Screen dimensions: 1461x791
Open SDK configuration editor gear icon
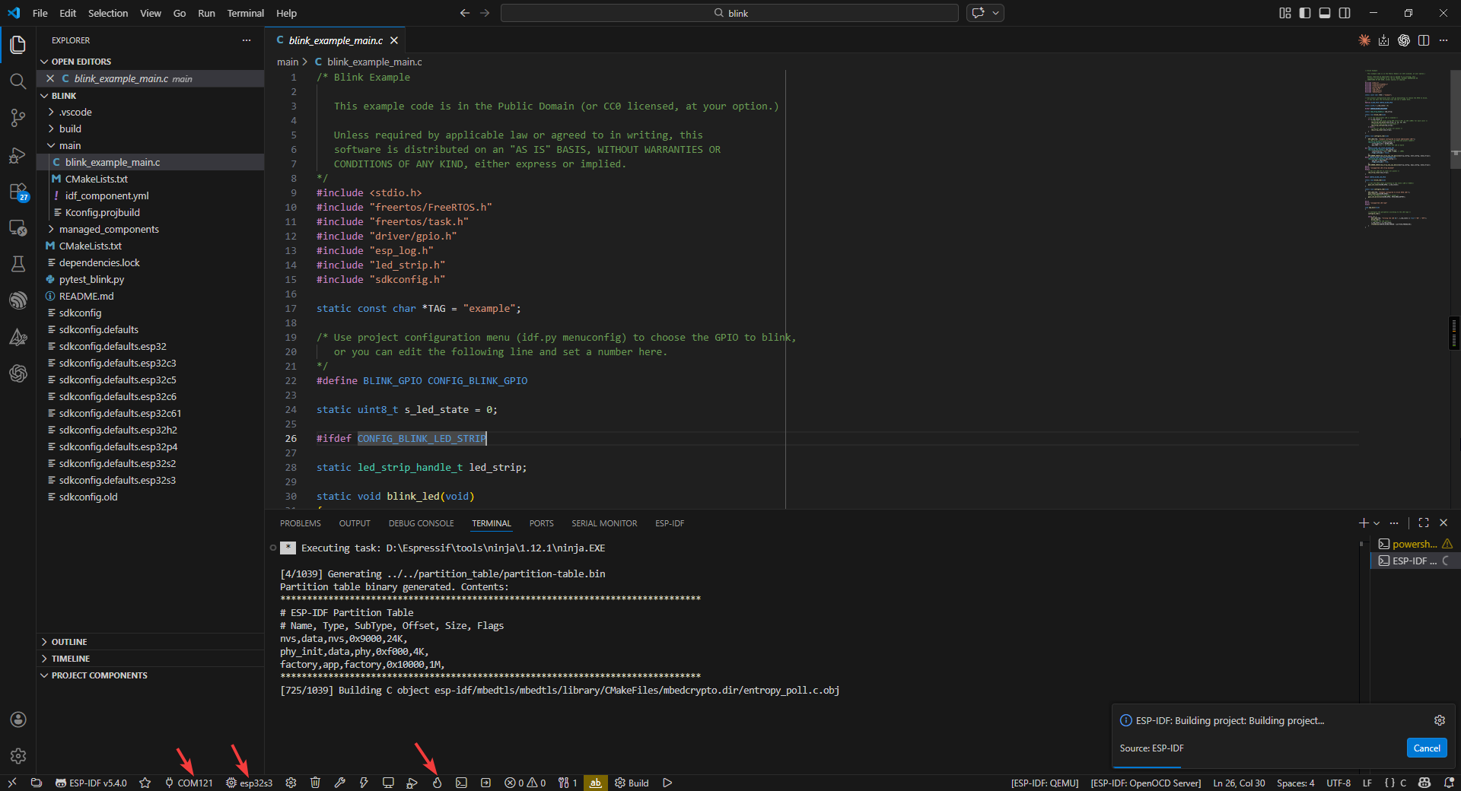pos(291,783)
